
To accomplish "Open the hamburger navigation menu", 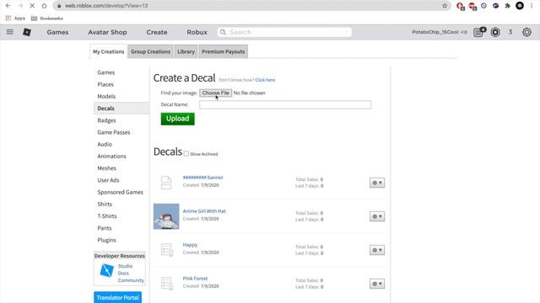I will (x=9, y=32).
